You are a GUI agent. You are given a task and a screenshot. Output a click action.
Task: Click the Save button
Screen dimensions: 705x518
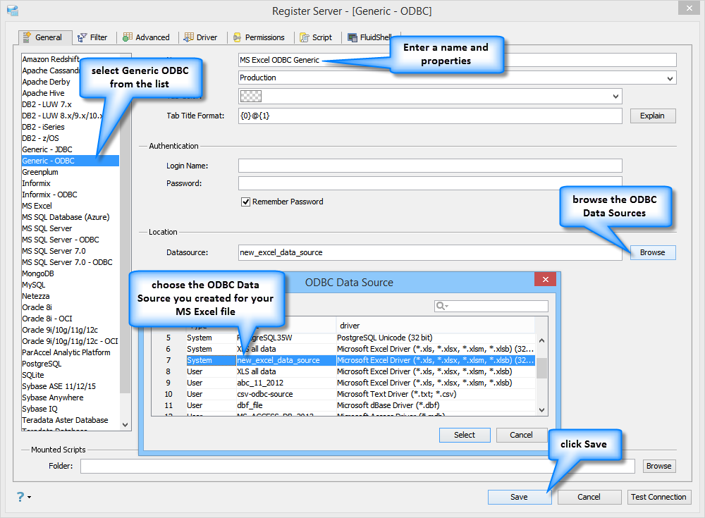520,497
